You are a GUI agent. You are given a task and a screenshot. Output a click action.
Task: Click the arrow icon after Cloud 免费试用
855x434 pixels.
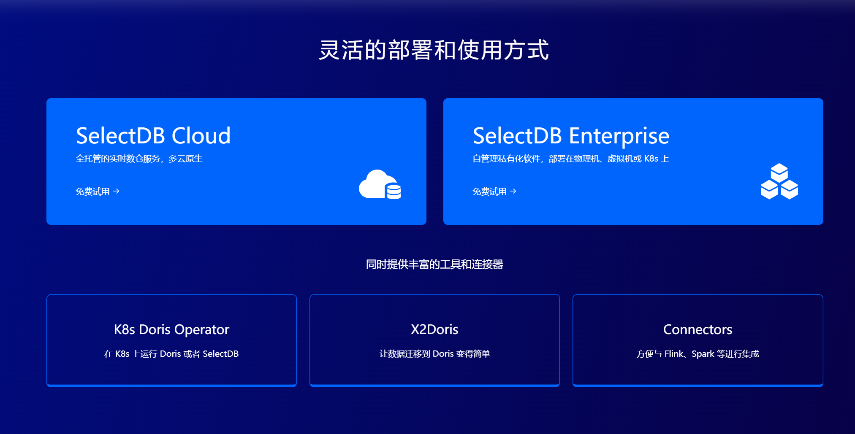[x=116, y=191]
